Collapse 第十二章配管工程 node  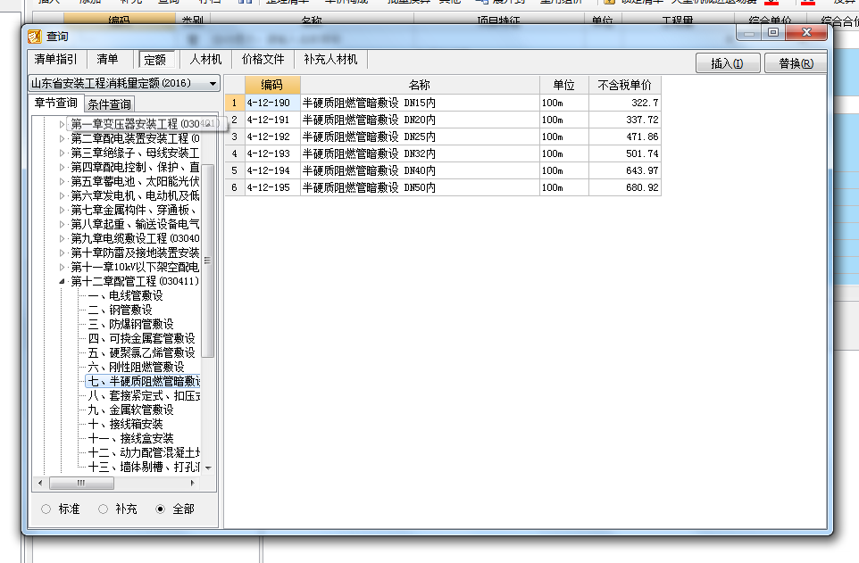click(62, 281)
